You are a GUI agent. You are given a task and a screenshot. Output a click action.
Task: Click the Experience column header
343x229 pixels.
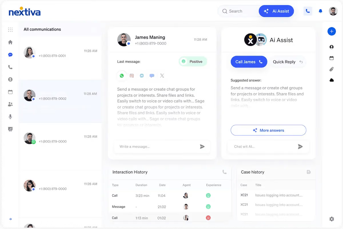click(214, 185)
